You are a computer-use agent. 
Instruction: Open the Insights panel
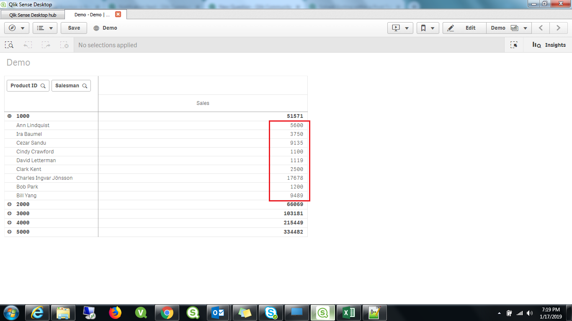pos(549,45)
